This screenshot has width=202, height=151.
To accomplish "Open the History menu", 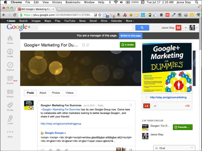I will coord(57,2).
